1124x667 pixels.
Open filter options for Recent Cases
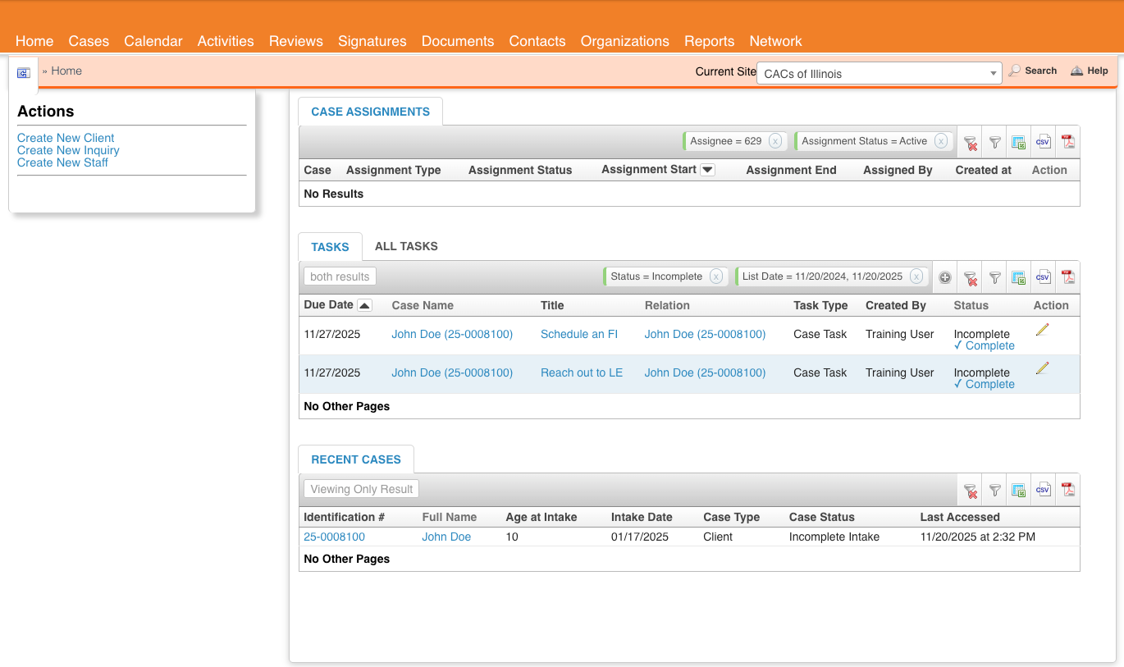tap(994, 491)
